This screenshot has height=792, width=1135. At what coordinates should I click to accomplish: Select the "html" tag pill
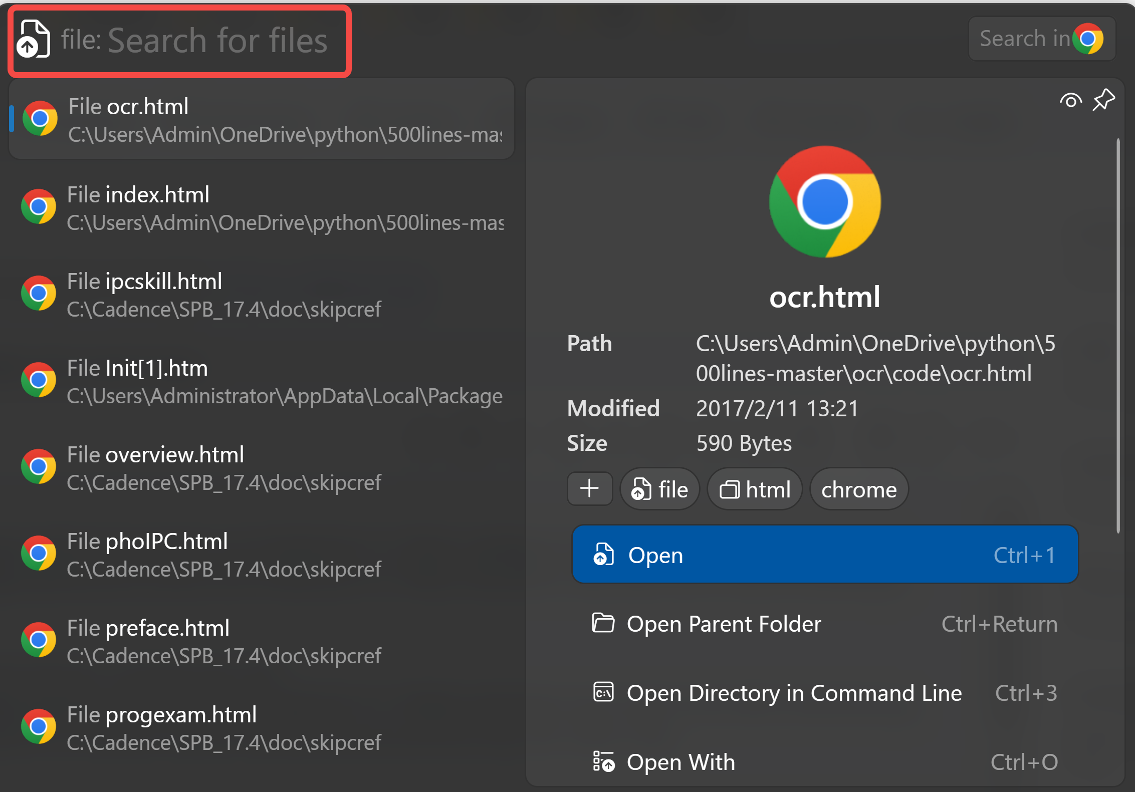tap(754, 488)
